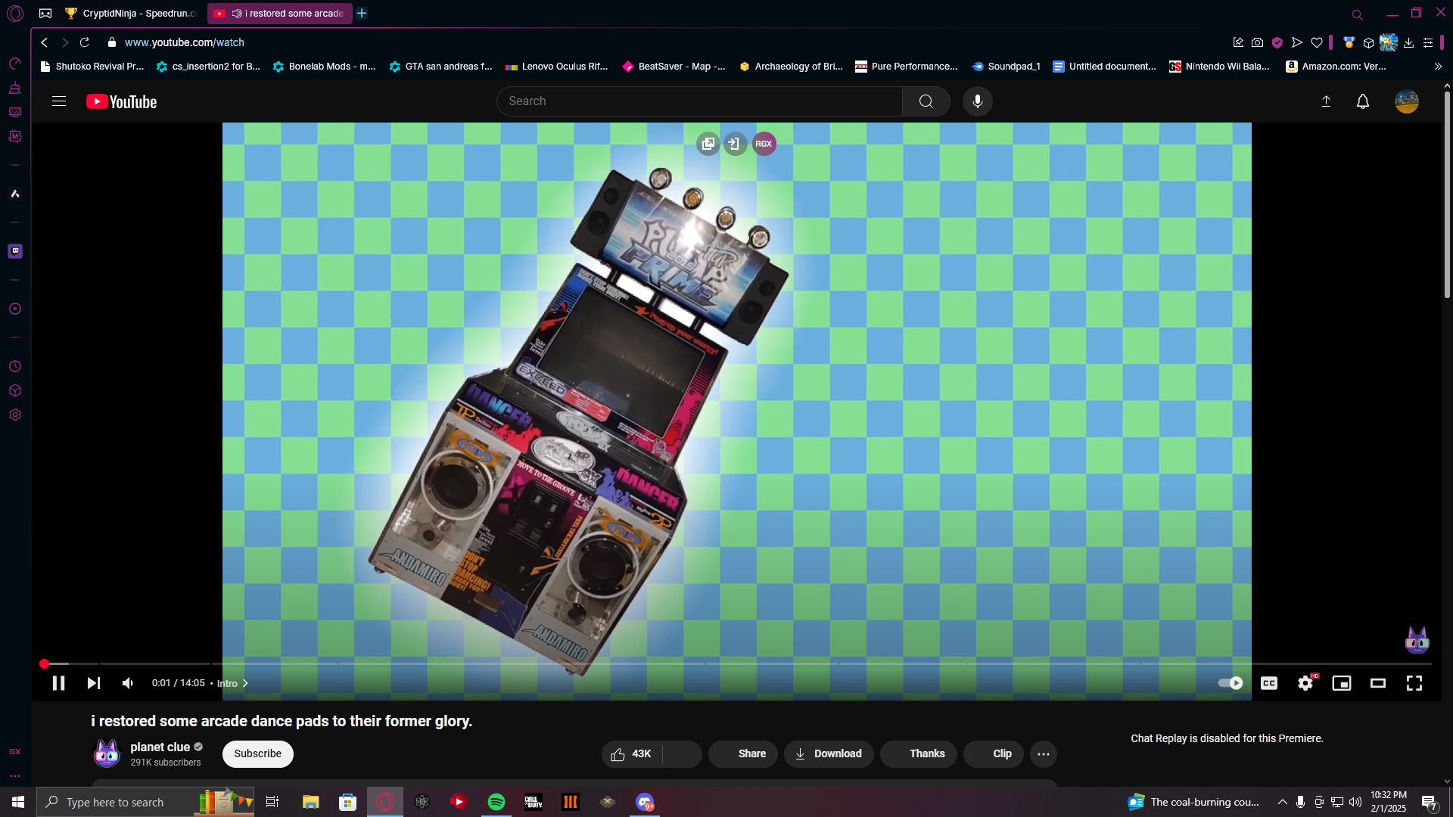Expand the Intro chapter list
Image resolution: width=1453 pixels, height=817 pixels.
pos(232,683)
